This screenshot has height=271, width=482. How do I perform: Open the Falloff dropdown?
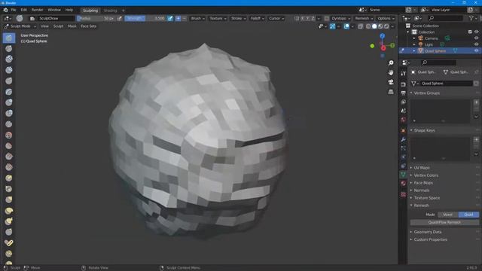(257, 18)
